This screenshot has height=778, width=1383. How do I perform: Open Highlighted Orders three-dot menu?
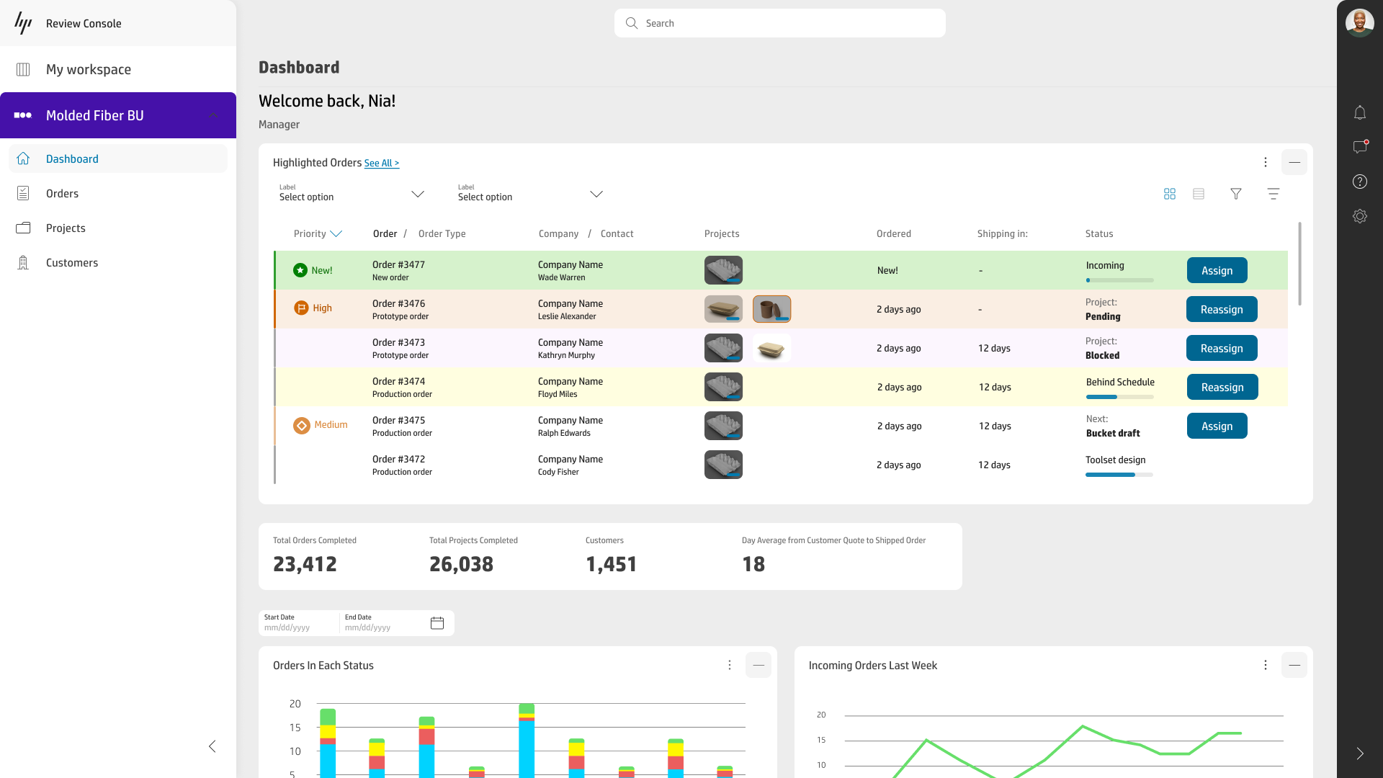[x=1265, y=162]
